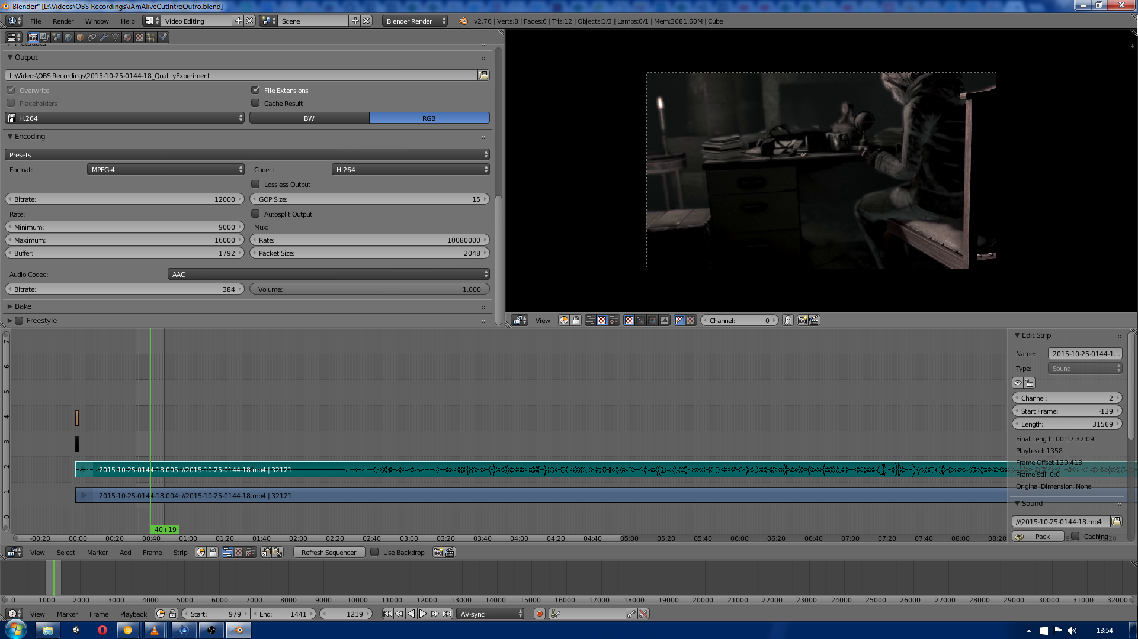1138x639 pixels.
Task: Click the Refresh Sequencer button
Action: (x=329, y=552)
